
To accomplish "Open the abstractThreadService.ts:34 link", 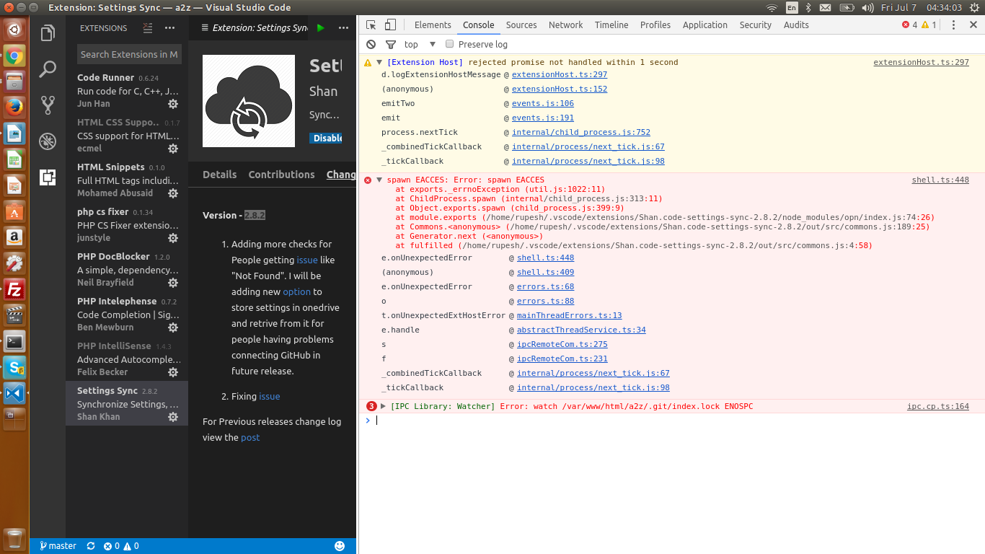I will [x=581, y=330].
